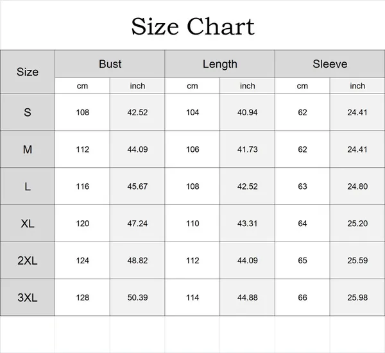The image size is (385, 353).
Task: Click the Length column header
Action: pos(219,64)
